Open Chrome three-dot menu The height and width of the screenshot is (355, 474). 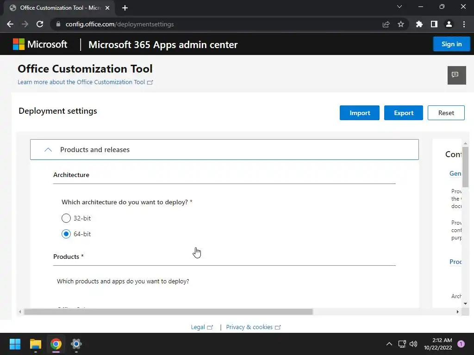[x=464, y=24]
